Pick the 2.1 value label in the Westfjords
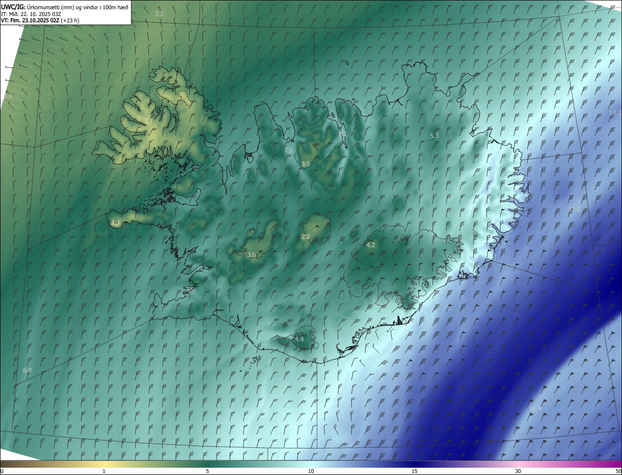622x475 pixels. (x=147, y=120)
